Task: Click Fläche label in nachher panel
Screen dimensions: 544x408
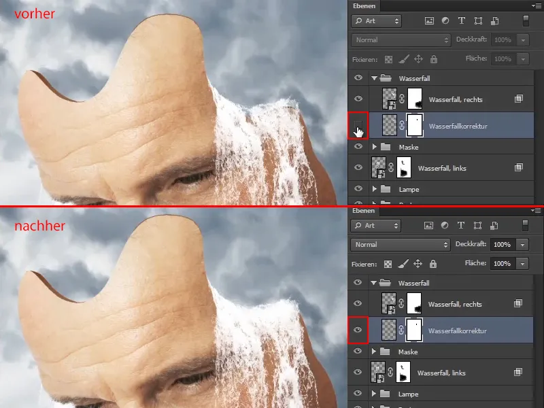Action: 476,263
